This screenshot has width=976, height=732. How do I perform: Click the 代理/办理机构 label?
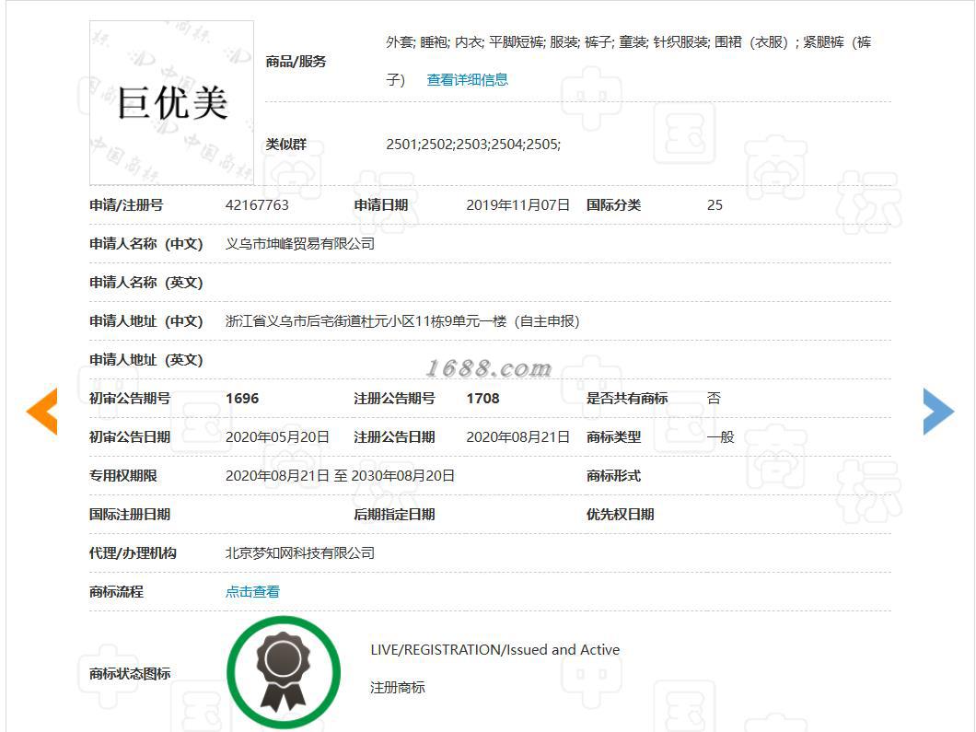point(134,552)
